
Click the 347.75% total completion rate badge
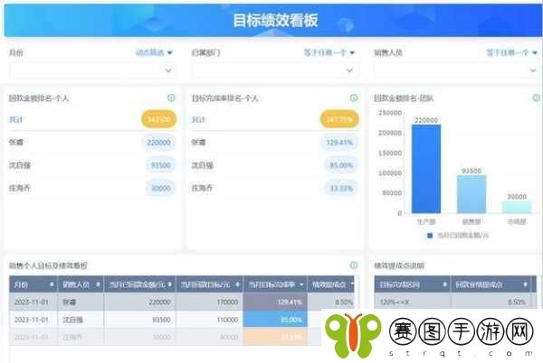point(339,119)
